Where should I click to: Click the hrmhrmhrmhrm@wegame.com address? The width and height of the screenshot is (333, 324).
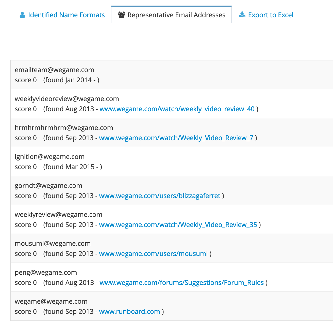pyautogui.click(x=64, y=128)
